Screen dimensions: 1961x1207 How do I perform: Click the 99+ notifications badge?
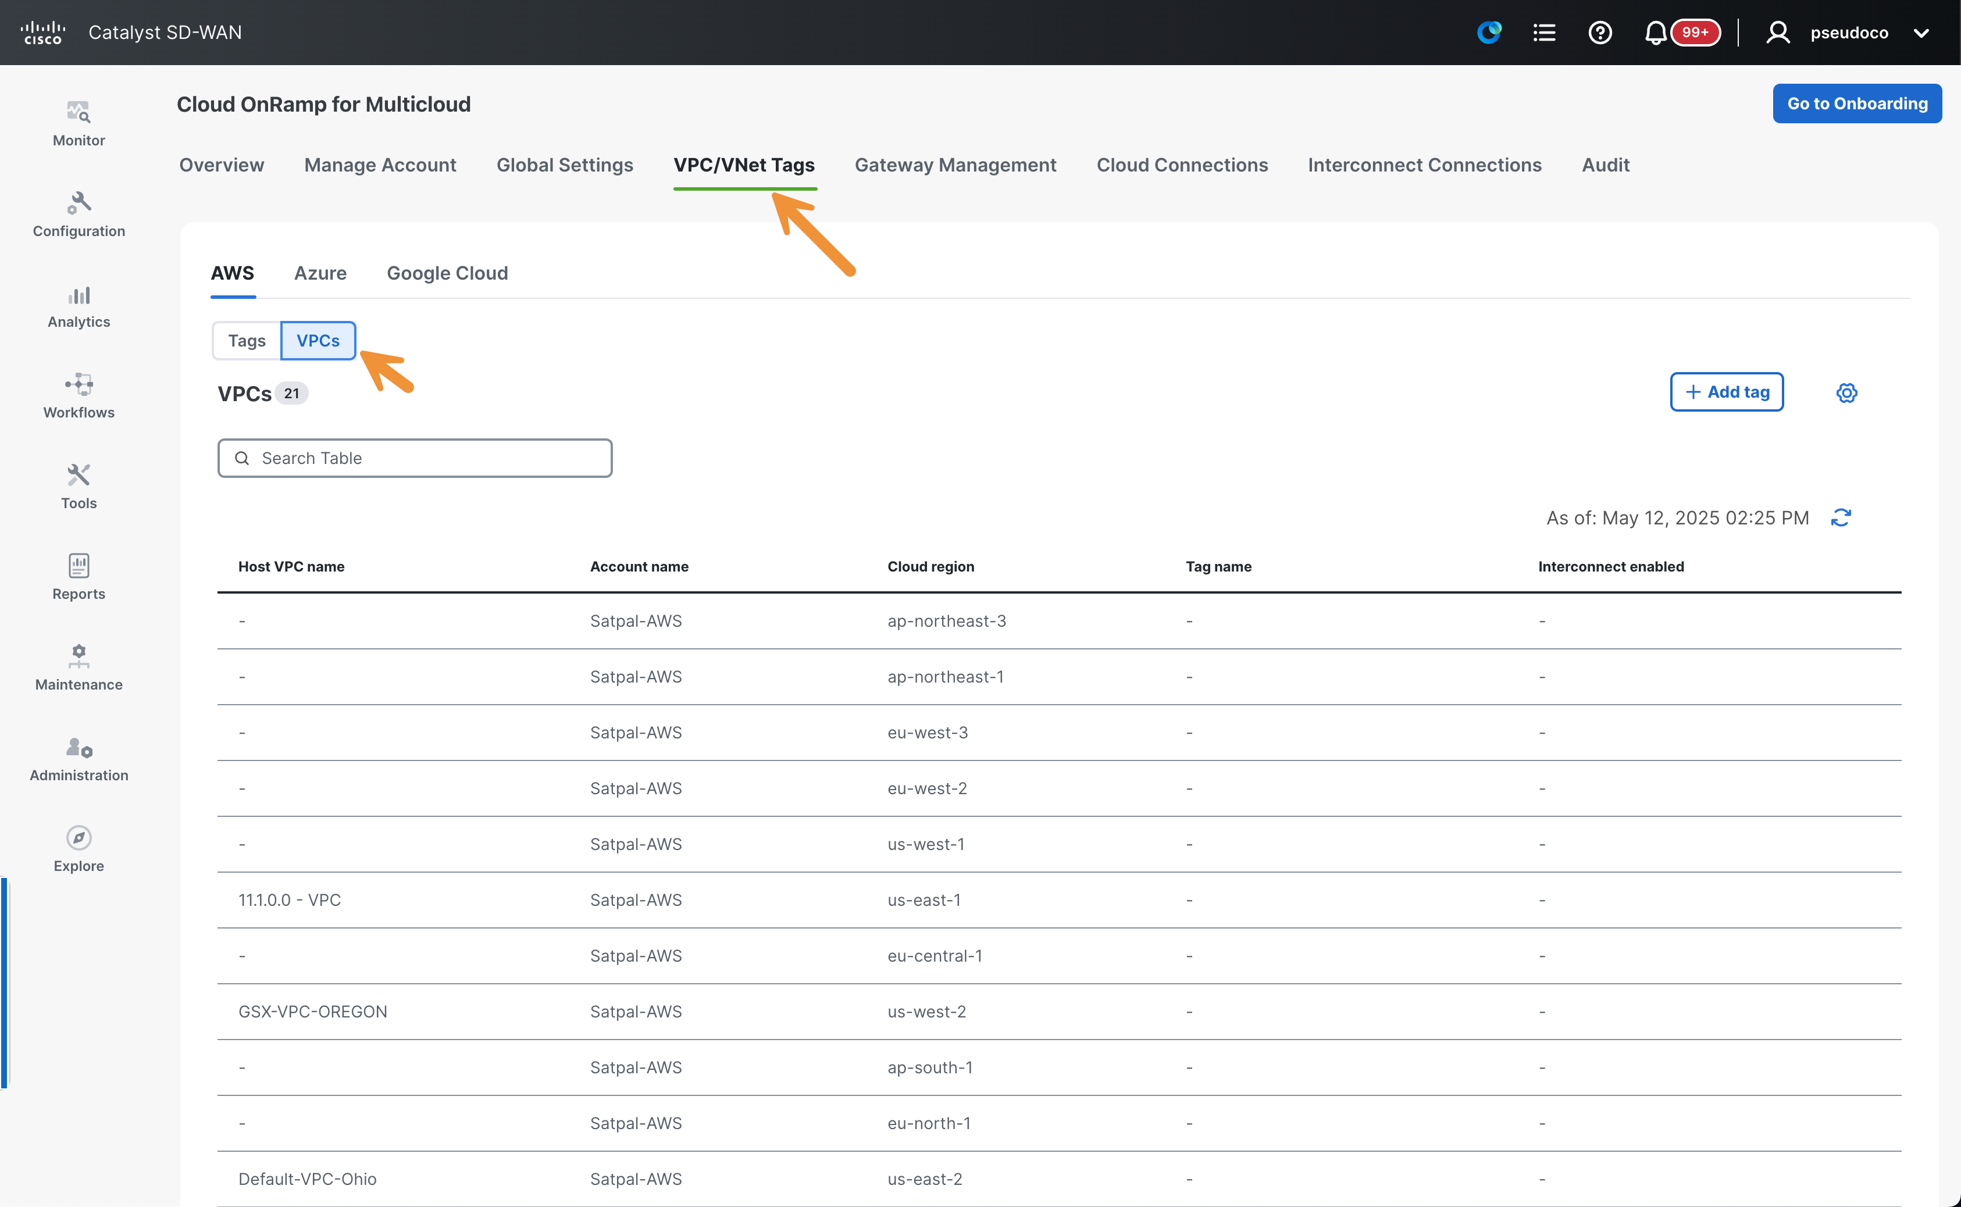tap(1695, 33)
